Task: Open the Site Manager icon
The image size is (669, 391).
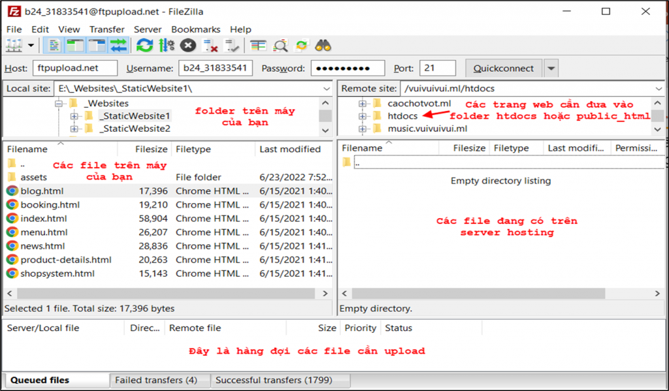Action: 13,46
